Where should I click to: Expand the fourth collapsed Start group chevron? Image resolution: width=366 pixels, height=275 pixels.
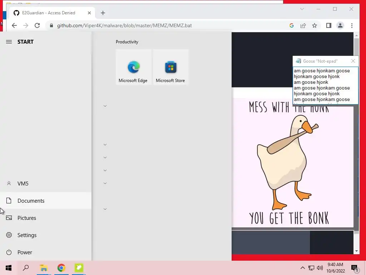click(x=105, y=170)
